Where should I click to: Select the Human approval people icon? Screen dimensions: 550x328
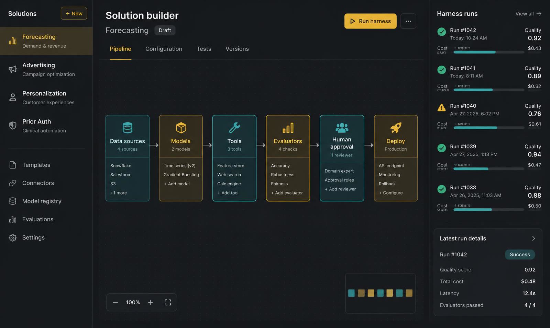342,128
